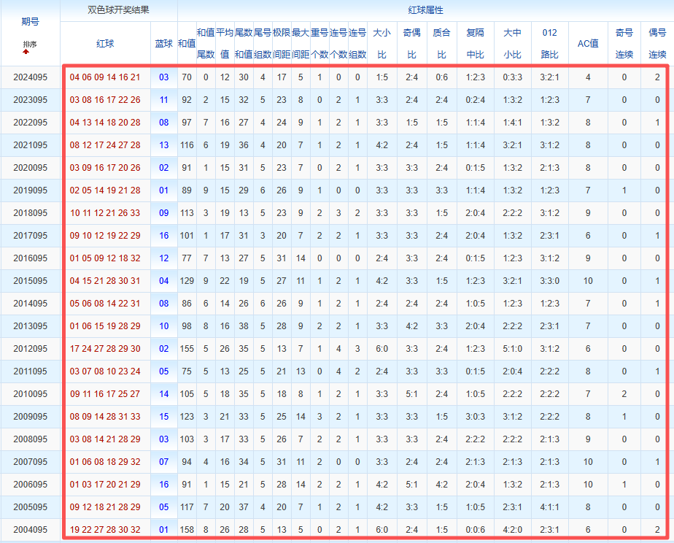Click the 红球属性 group header
This screenshot has height=543, width=674.
tap(425, 11)
